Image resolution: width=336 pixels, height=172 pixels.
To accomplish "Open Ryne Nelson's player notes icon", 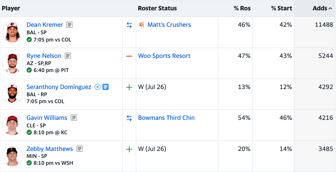I will [68, 56].
